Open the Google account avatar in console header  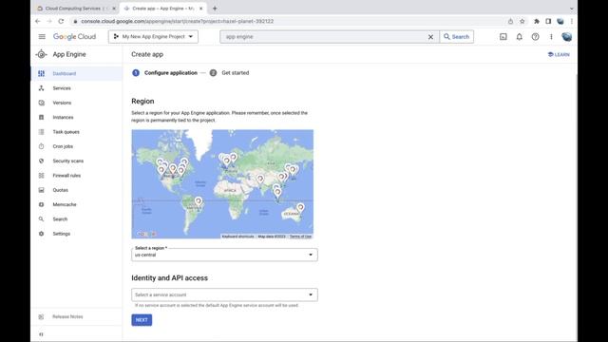point(566,36)
